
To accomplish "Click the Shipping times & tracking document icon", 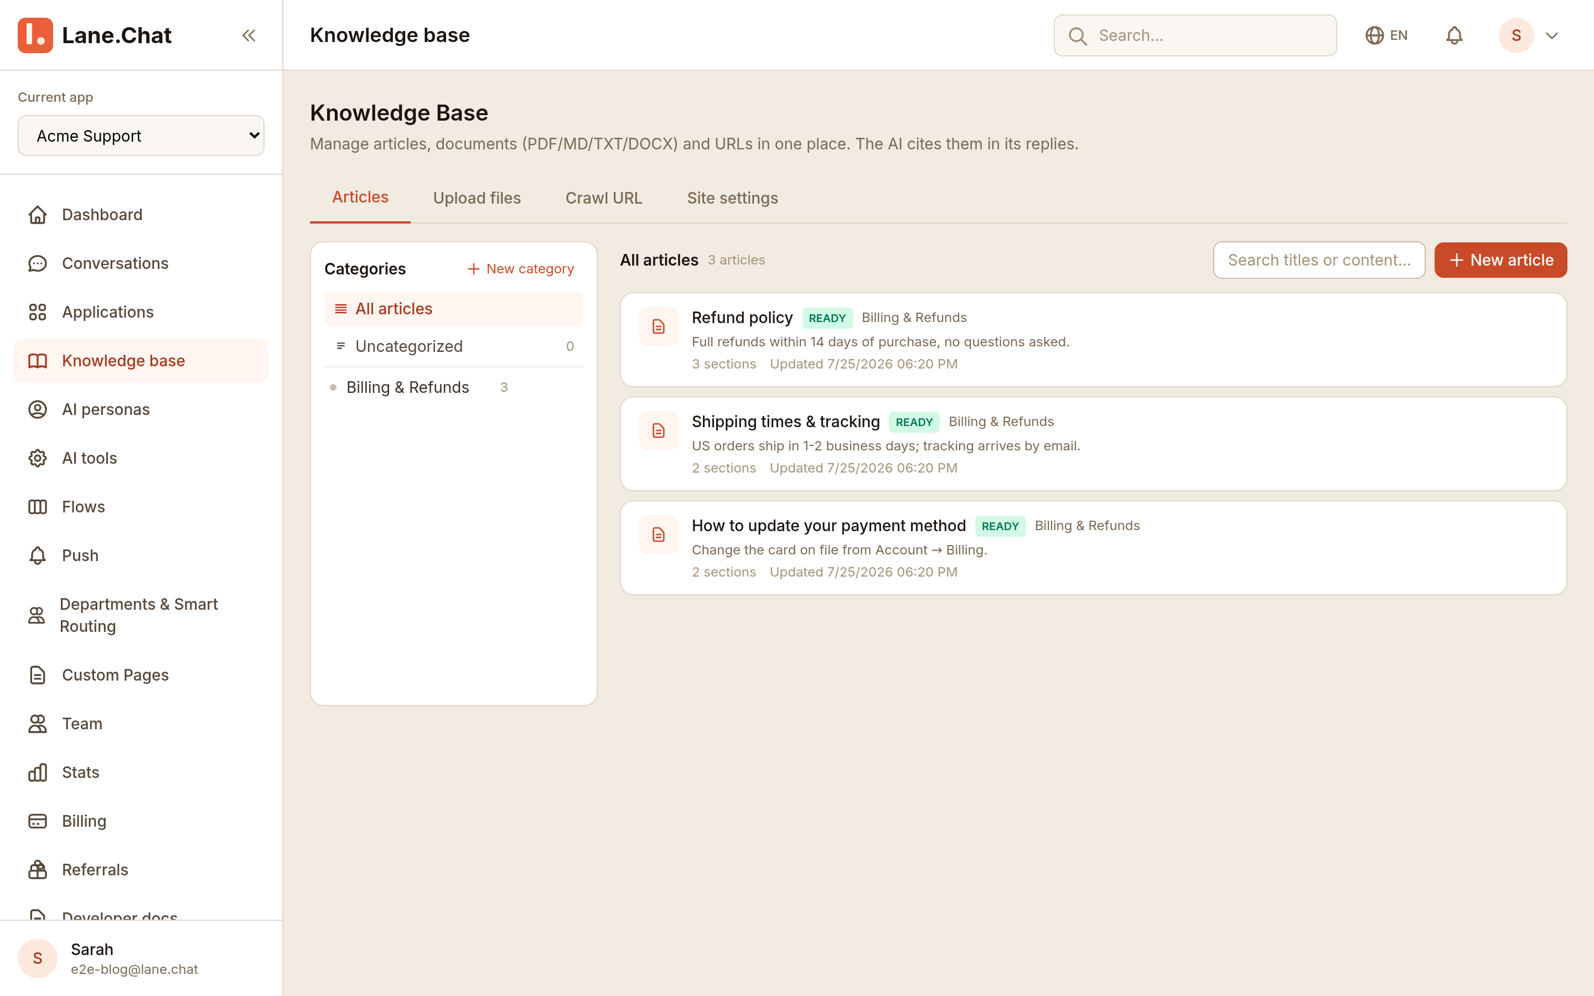I will click(658, 431).
